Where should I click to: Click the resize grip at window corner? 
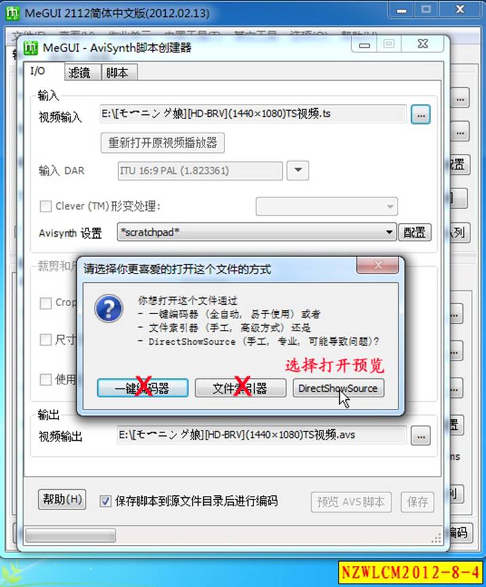[436, 538]
